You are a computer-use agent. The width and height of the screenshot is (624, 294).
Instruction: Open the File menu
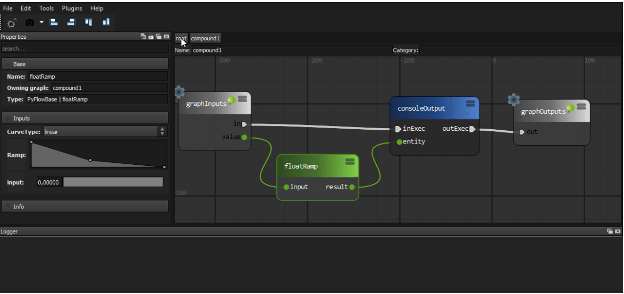[7, 8]
